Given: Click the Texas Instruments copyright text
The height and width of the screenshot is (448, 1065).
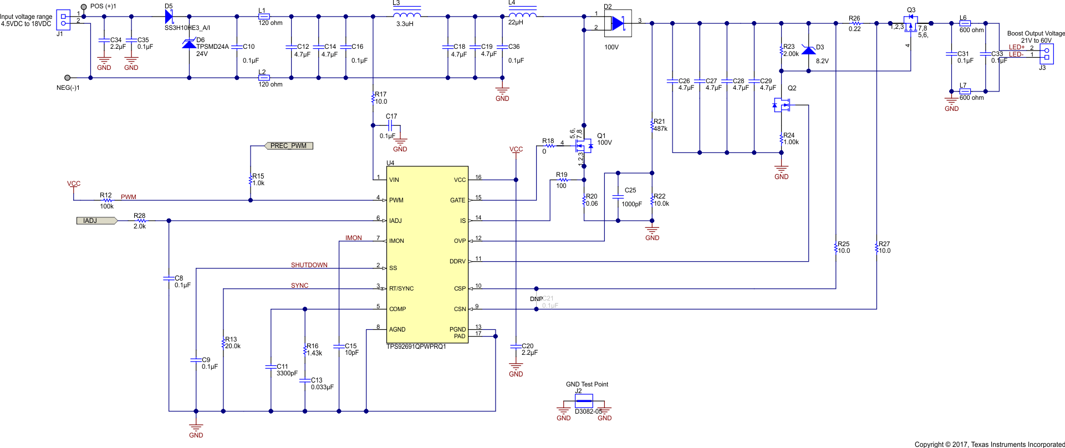Looking at the screenshot, I should point(990,444).
